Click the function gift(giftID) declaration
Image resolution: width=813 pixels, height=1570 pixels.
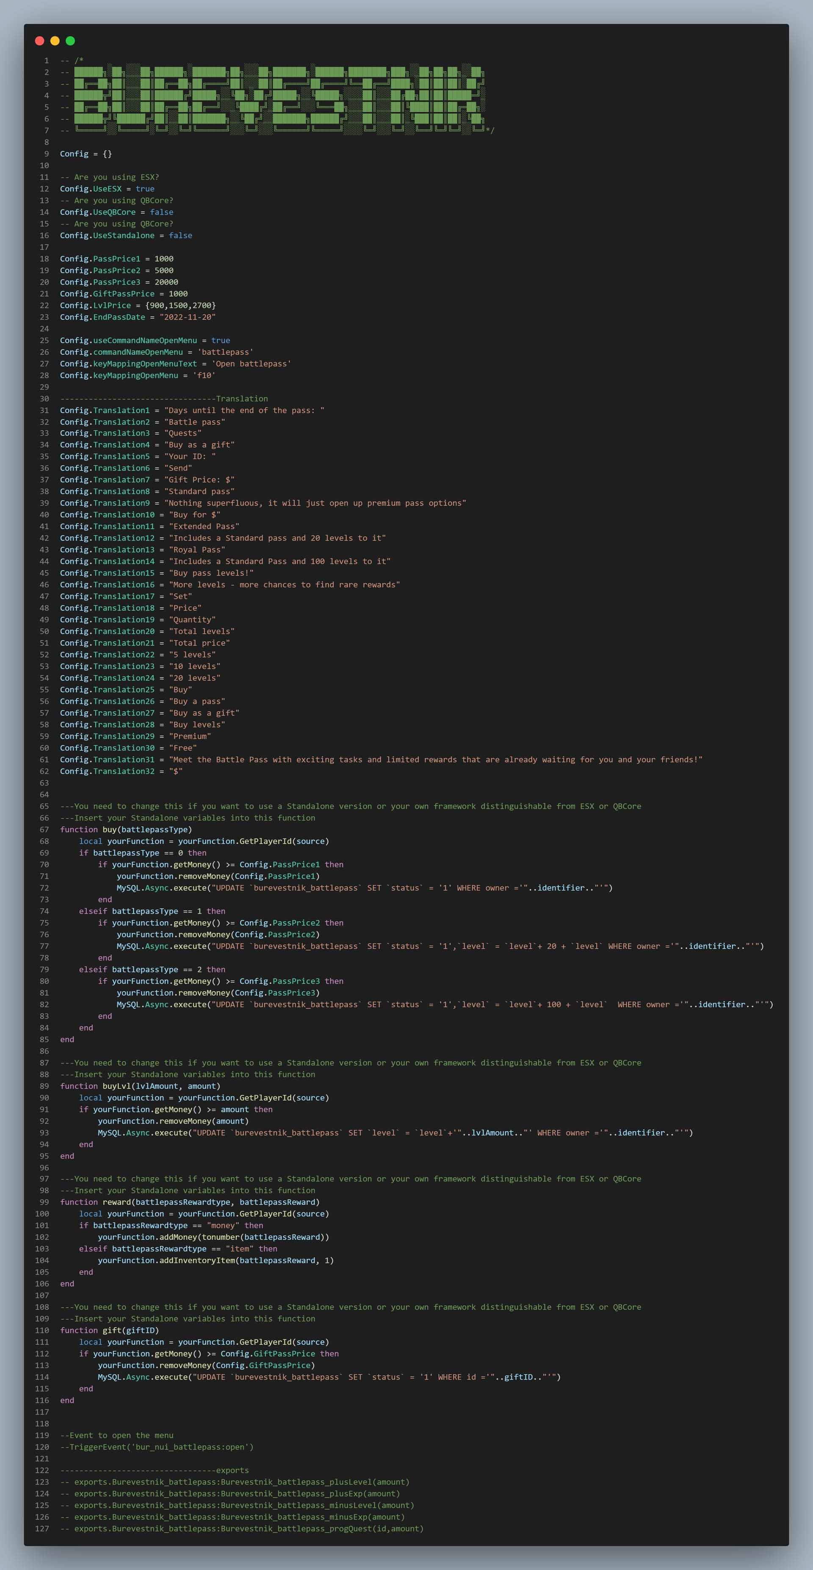click(x=109, y=1330)
